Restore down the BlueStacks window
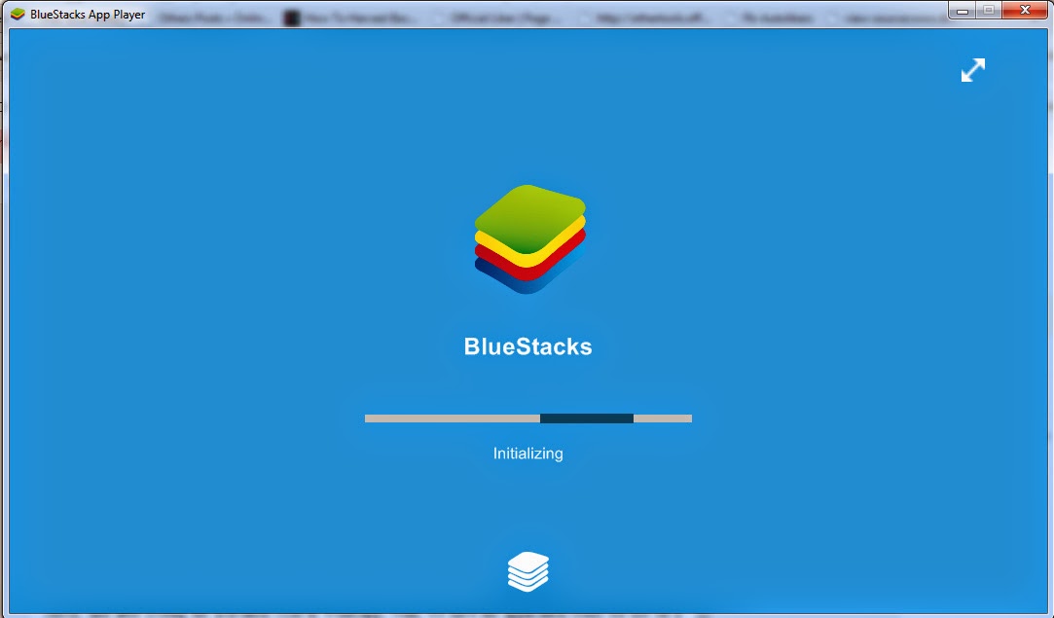The width and height of the screenshot is (1054, 618). (x=991, y=13)
